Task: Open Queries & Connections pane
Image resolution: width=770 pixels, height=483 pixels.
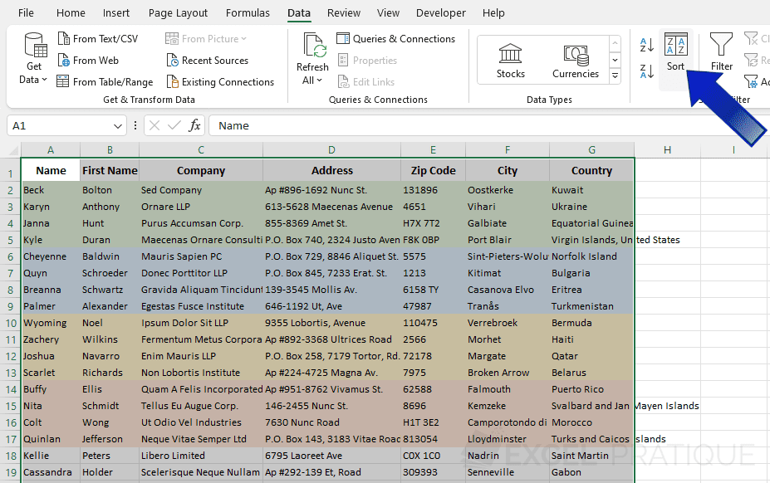Action: coord(396,38)
